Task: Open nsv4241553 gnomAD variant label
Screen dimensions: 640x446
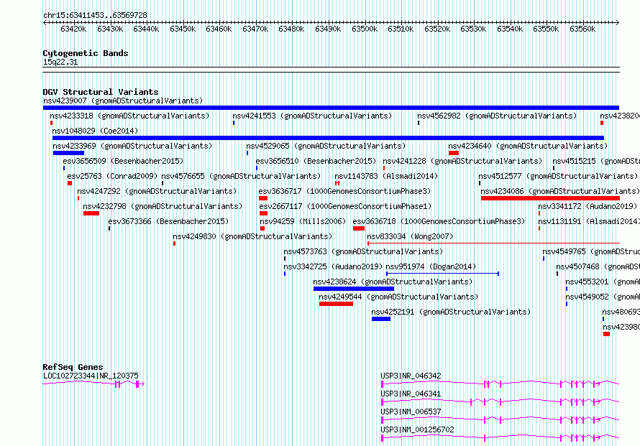Action: tap(312, 116)
